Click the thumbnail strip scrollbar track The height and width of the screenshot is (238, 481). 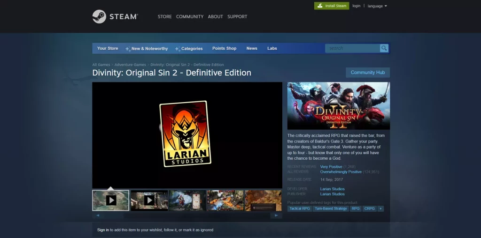click(187, 216)
